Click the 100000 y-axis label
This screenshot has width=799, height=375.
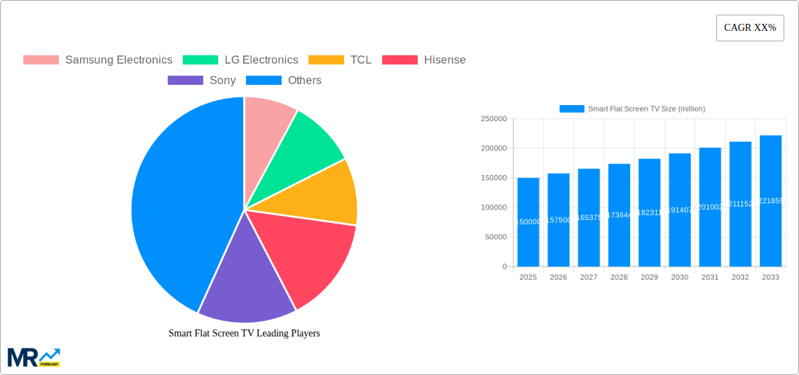(x=494, y=207)
